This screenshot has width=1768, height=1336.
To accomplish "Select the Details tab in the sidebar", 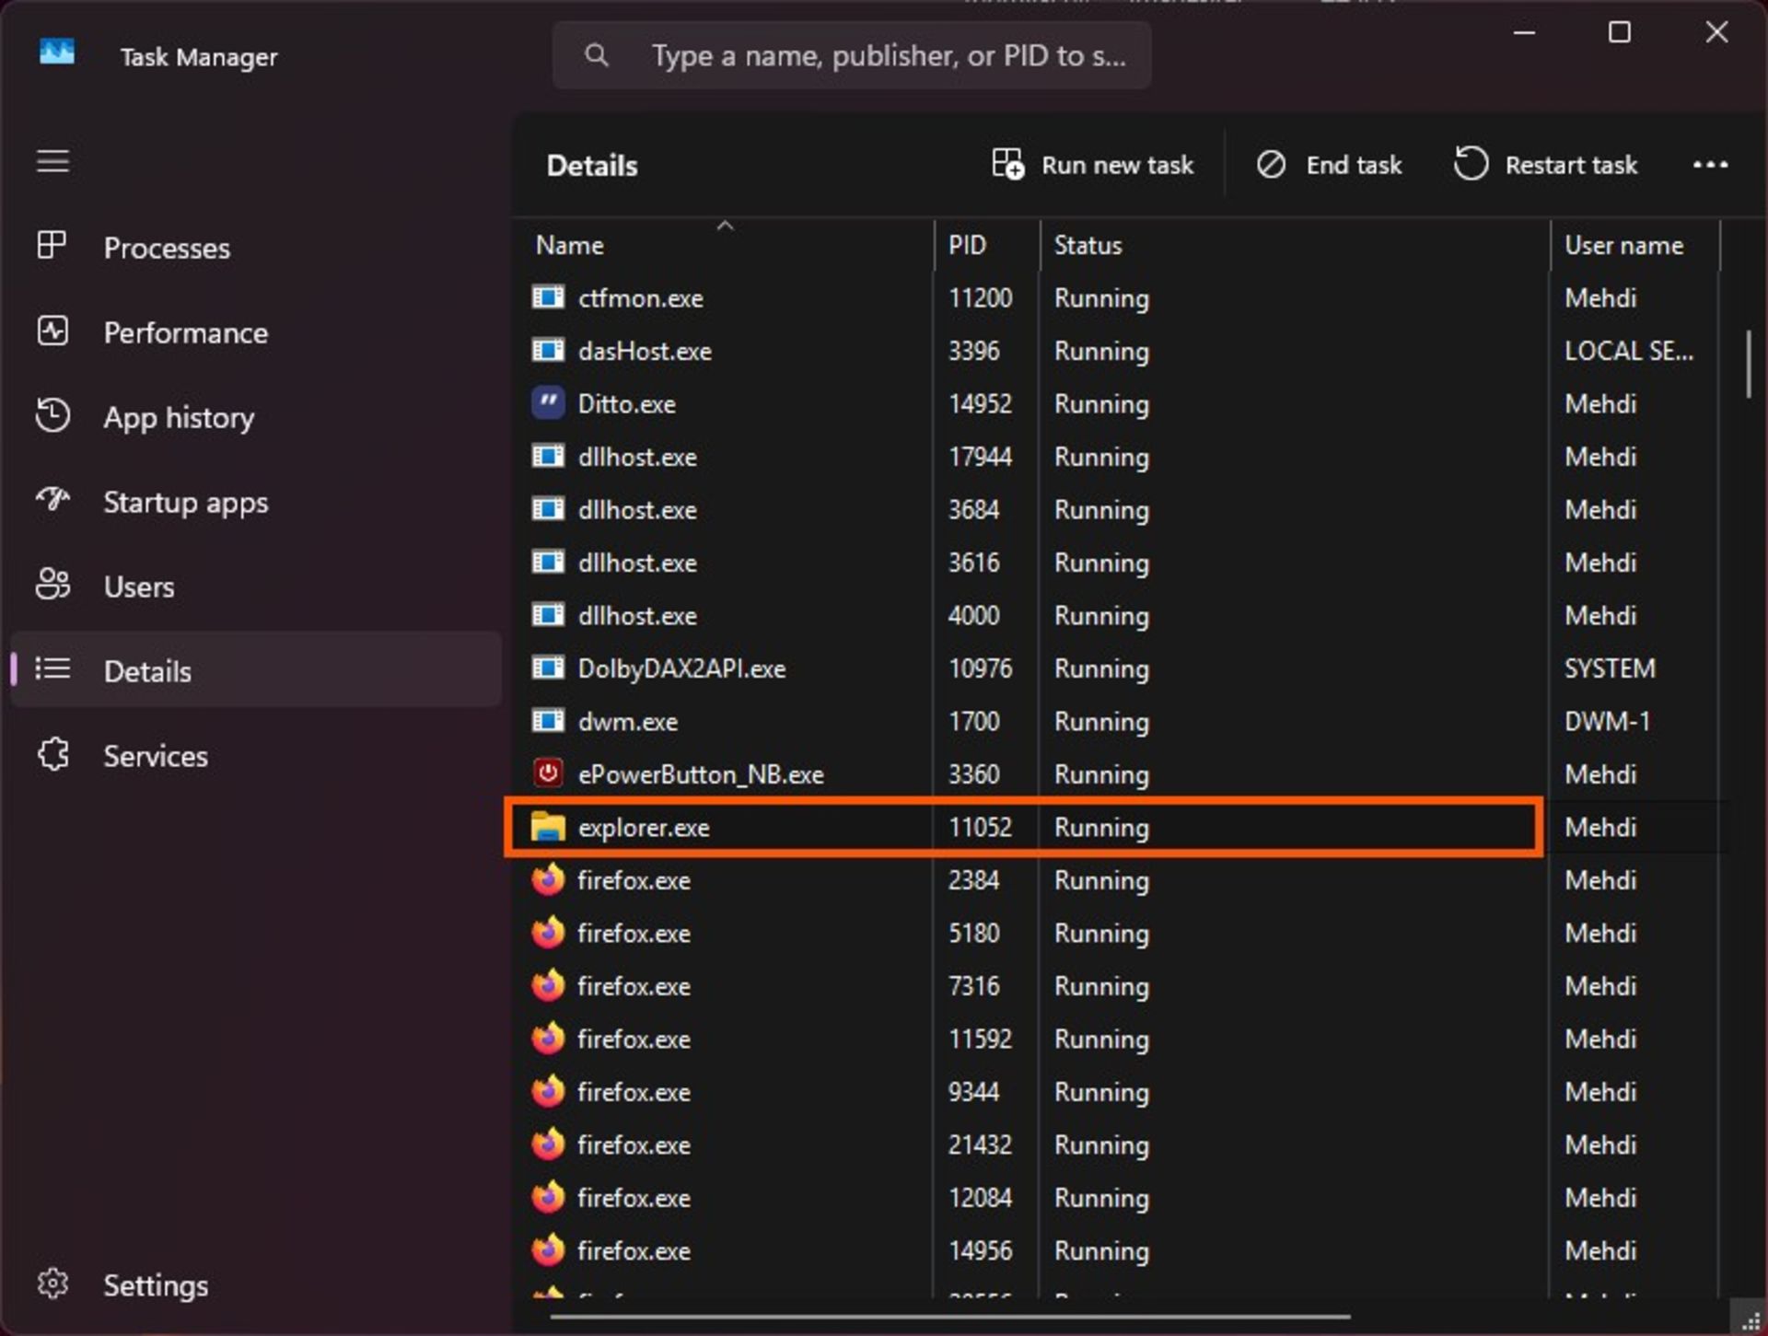I will pyautogui.click(x=147, y=670).
